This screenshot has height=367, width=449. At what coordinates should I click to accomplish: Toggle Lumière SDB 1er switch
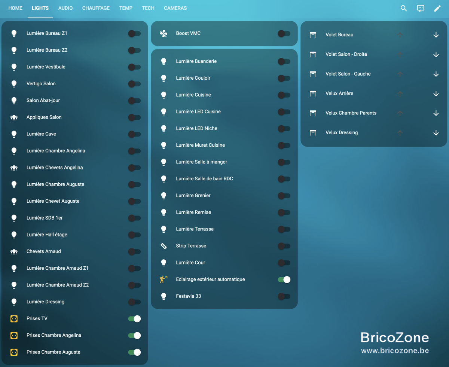point(134,218)
